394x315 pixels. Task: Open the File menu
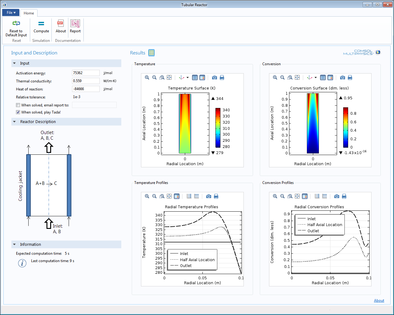point(11,13)
